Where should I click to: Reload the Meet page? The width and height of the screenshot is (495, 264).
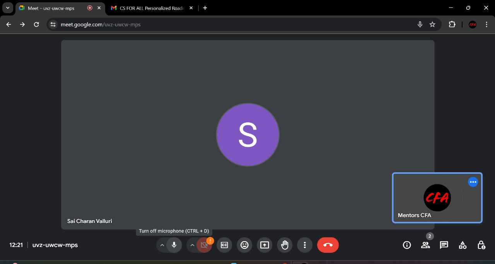[36, 24]
